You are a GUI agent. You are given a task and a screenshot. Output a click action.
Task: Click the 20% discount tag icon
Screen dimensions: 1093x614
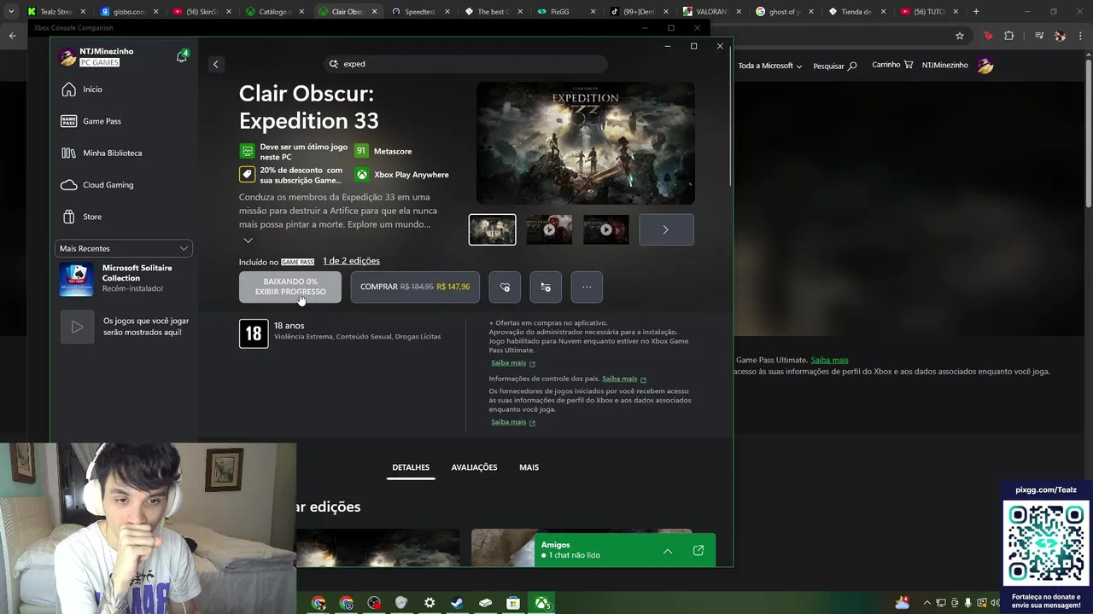[x=247, y=175]
